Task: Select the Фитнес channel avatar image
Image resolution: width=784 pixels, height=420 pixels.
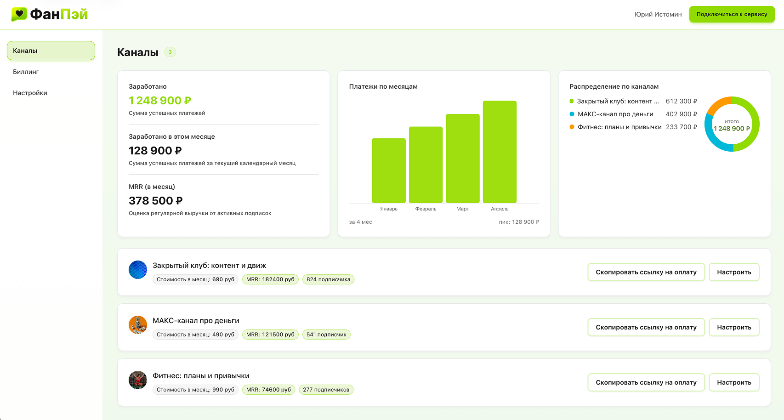Action: [138, 380]
